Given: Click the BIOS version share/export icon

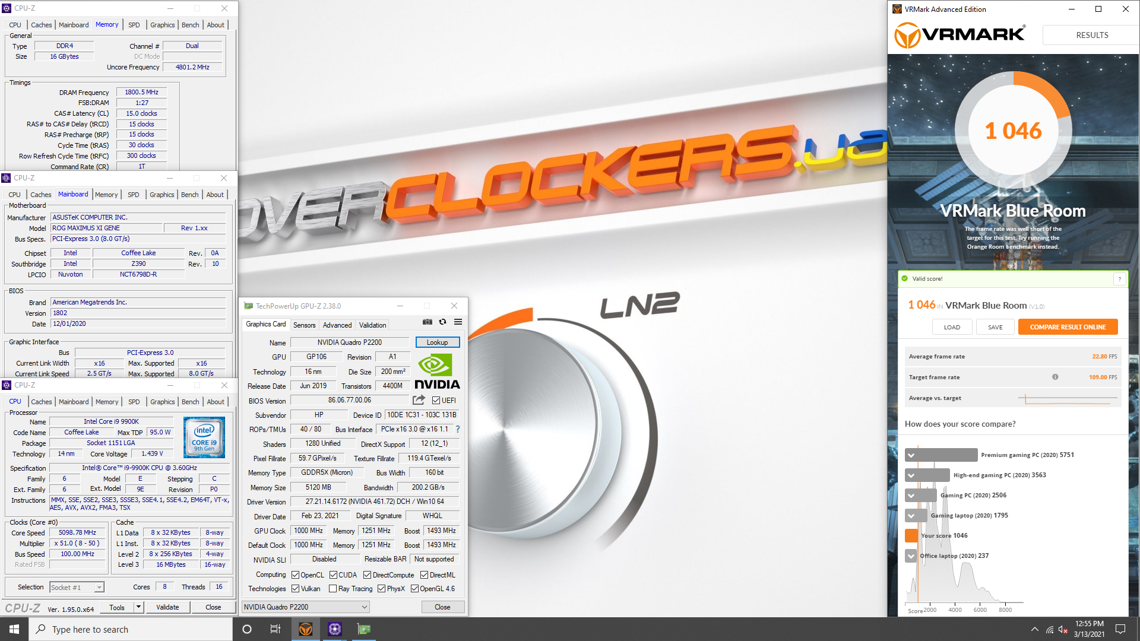Looking at the screenshot, I should (419, 400).
